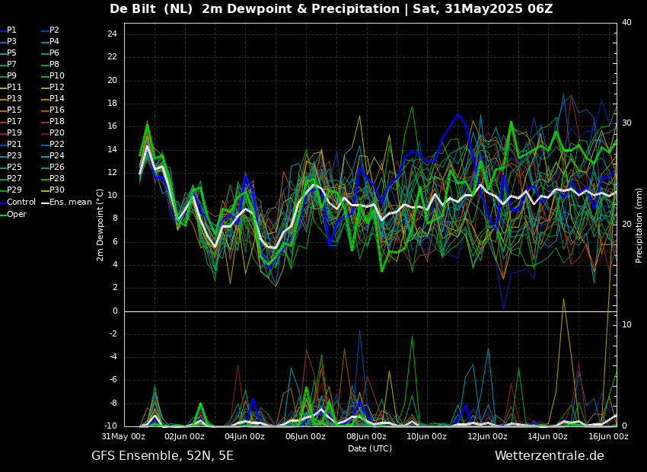Image resolution: width=647 pixels, height=472 pixels.
Task: Click the P25 legend entry
Action: (11, 167)
